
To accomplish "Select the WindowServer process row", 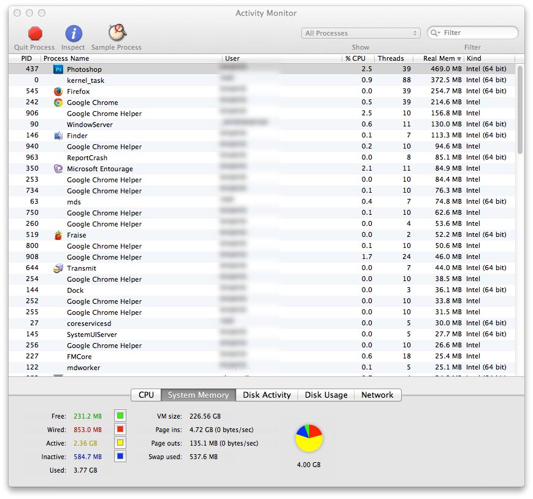I will coord(262,125).
